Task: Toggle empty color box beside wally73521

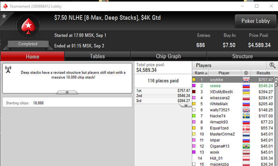Action: coord(194,110)
